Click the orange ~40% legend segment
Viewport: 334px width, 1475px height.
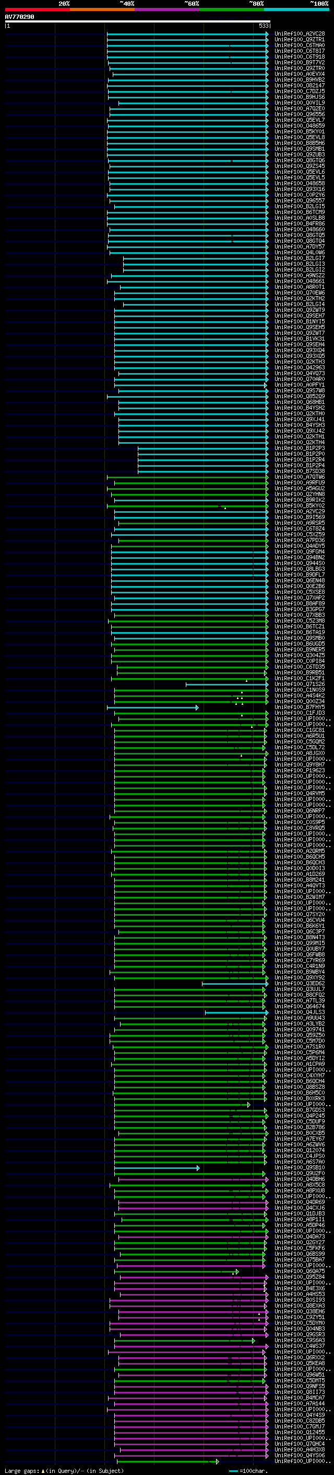pos(102,9)
